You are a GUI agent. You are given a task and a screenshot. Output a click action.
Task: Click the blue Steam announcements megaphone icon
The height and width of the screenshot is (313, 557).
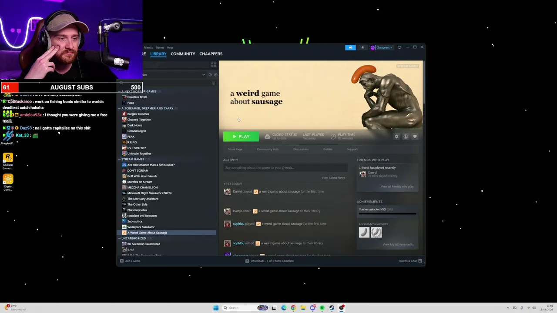click(350, 47)
